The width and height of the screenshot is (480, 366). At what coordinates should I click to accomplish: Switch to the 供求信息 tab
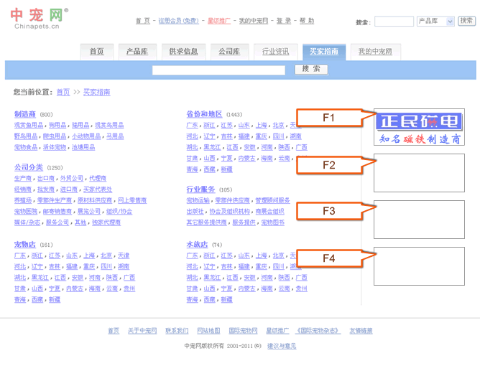(183, 52)
